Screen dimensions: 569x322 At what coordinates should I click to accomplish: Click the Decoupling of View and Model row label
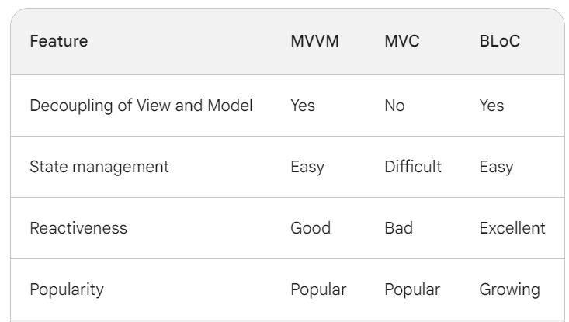141,106
